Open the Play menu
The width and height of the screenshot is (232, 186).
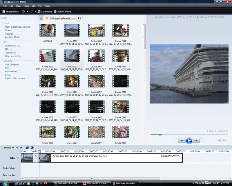pos(40,6)
